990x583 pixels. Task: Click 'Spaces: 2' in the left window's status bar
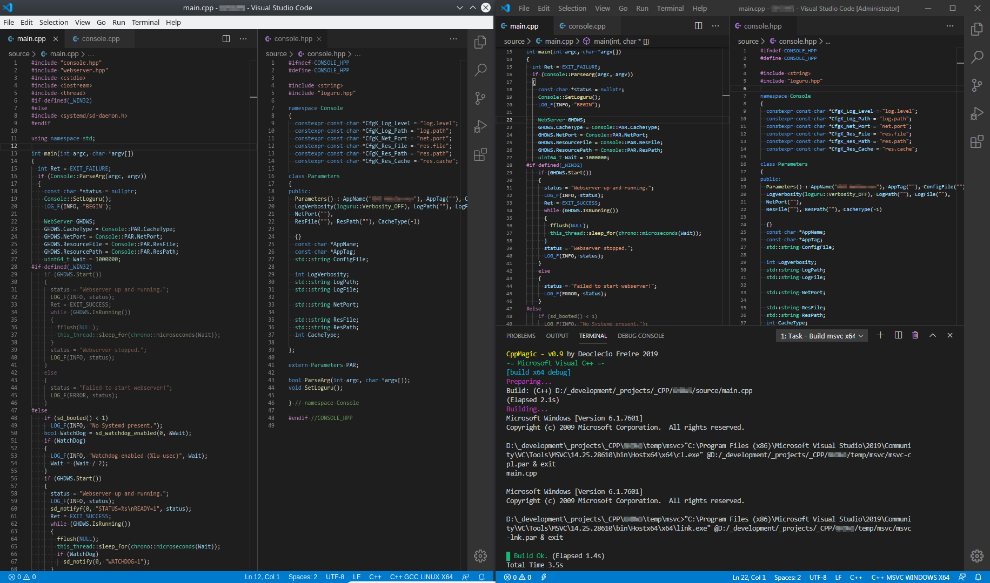(303, 577)
